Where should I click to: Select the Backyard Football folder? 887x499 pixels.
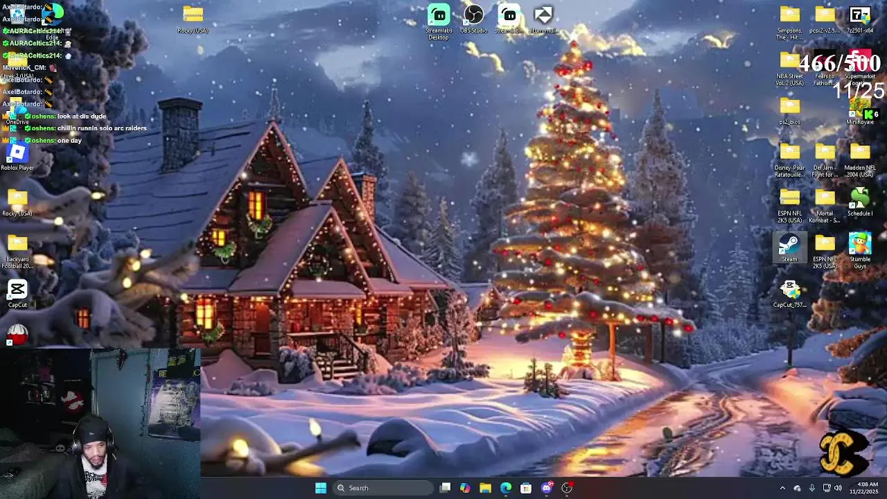coord(17,252)
